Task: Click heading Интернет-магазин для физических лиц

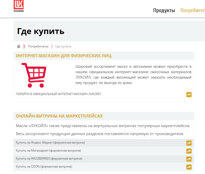Action: coord(64,56)
